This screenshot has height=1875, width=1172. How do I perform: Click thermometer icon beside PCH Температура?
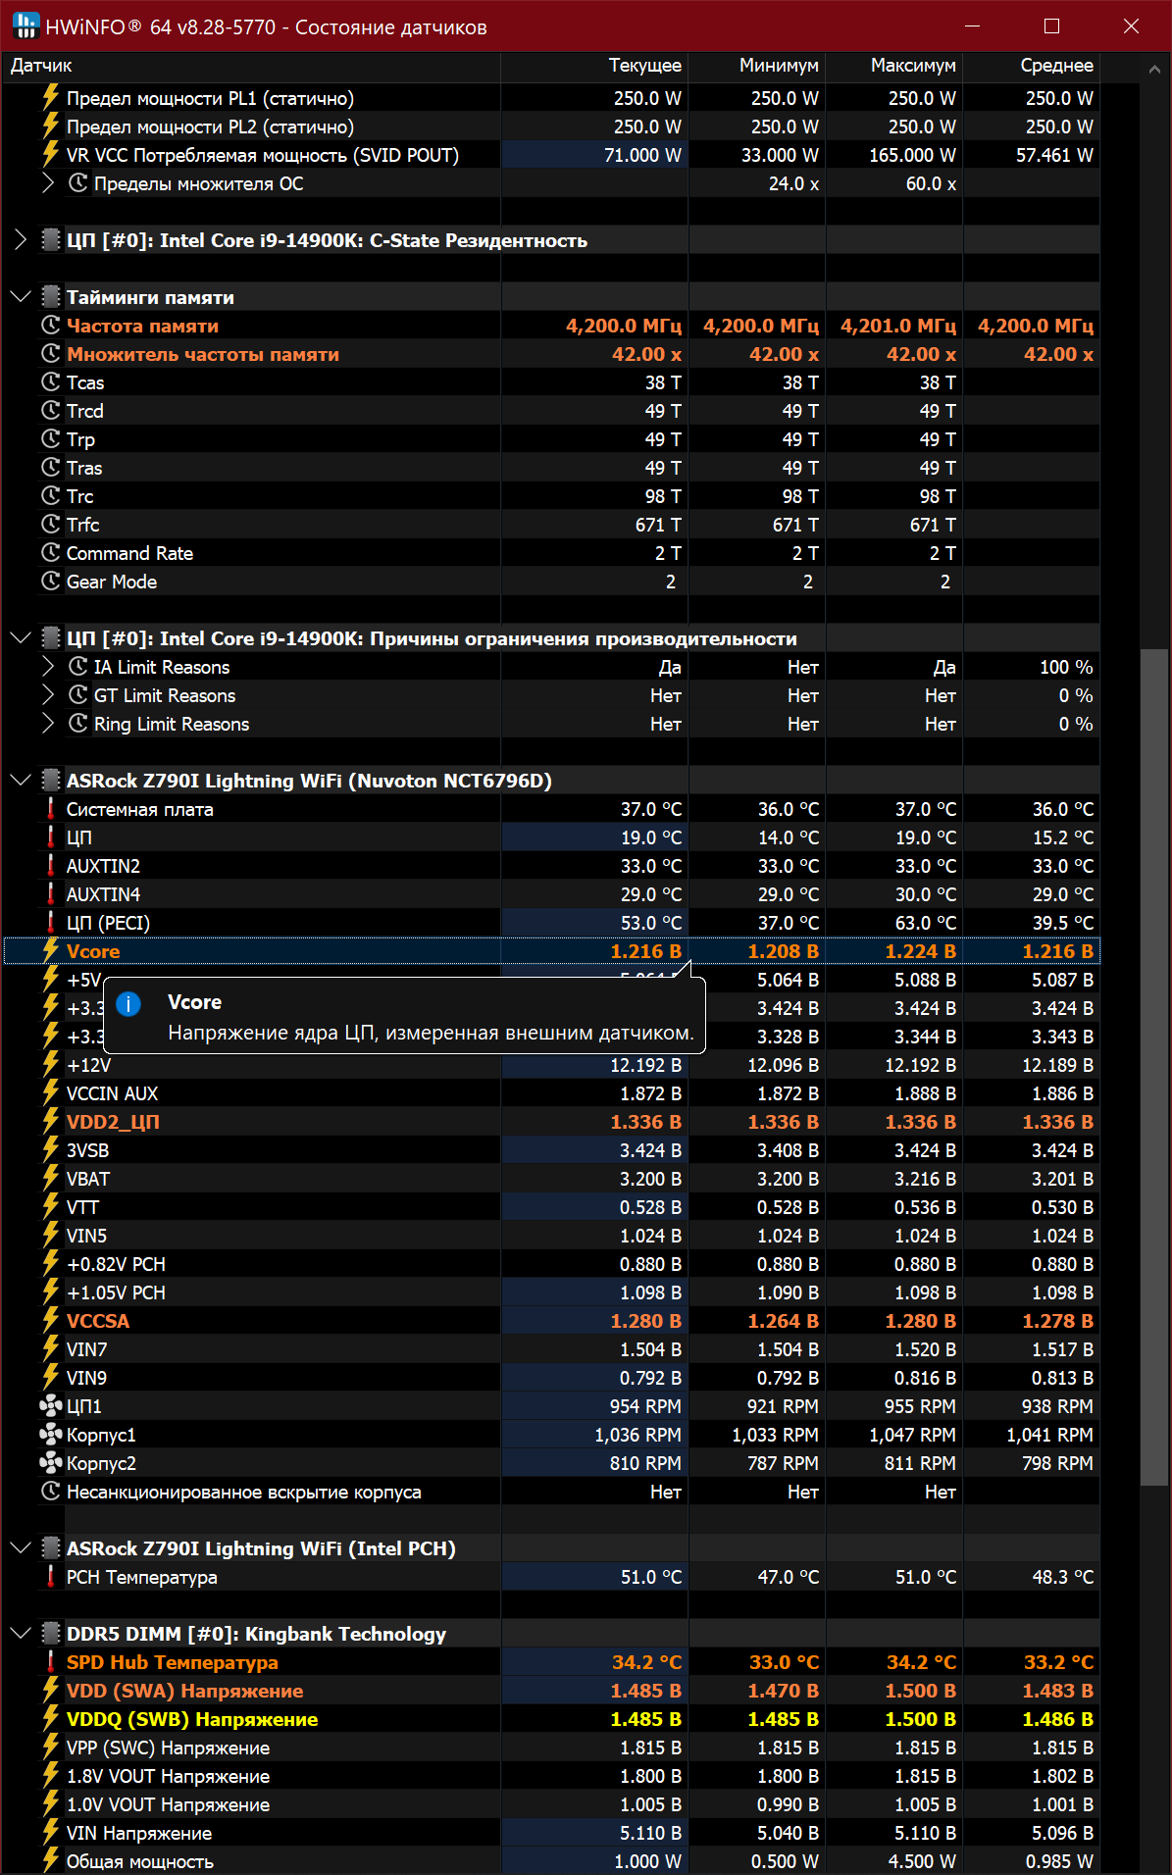coord(51,1577)
